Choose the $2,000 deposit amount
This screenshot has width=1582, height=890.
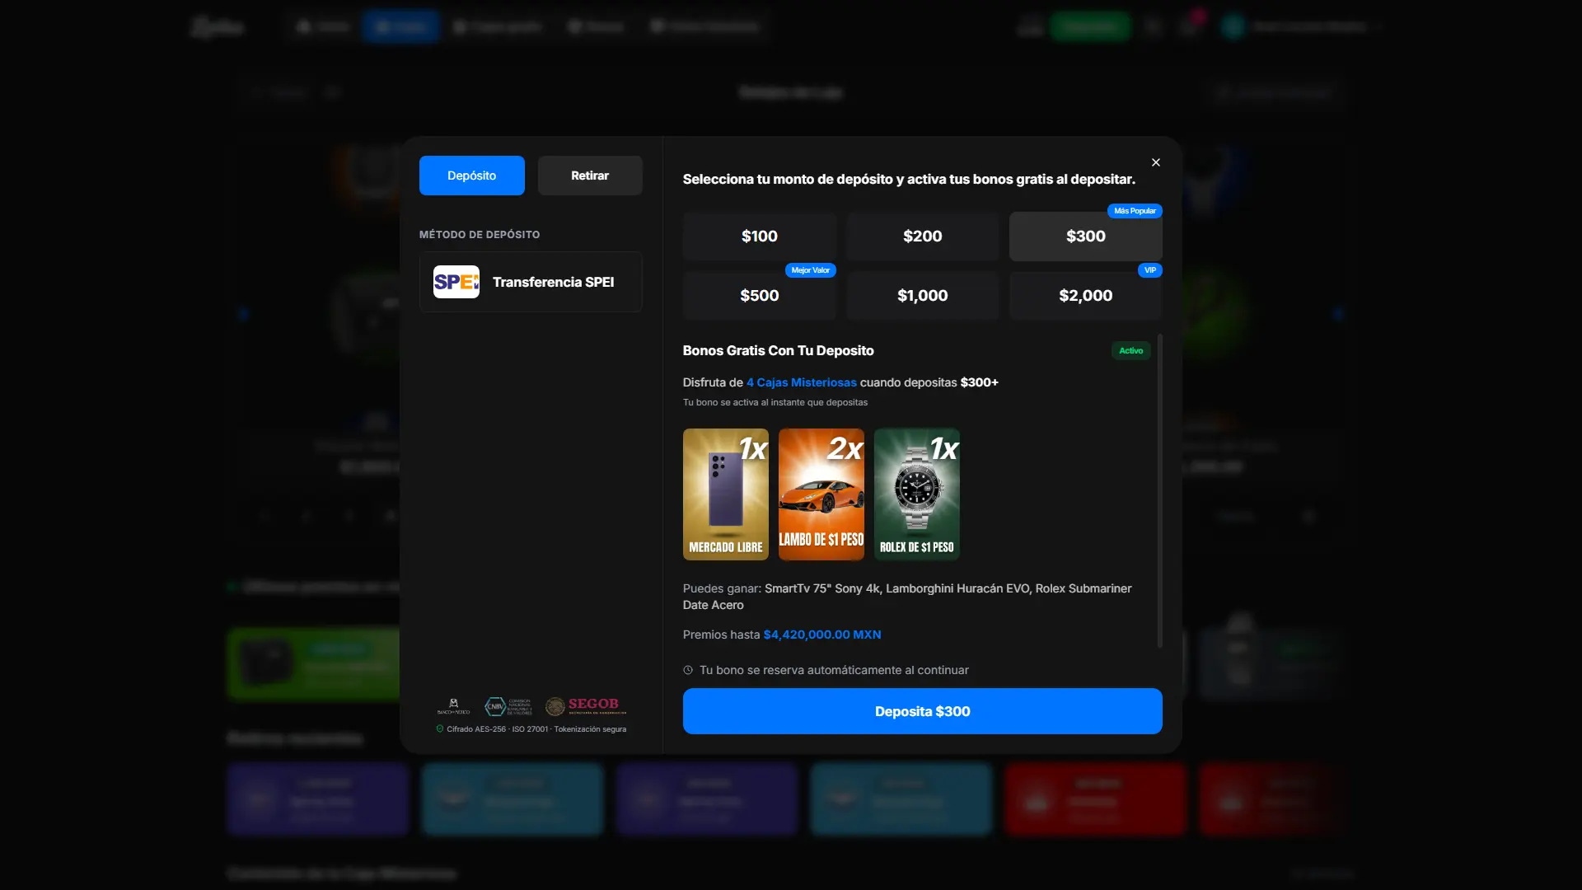coord(1085,296)
